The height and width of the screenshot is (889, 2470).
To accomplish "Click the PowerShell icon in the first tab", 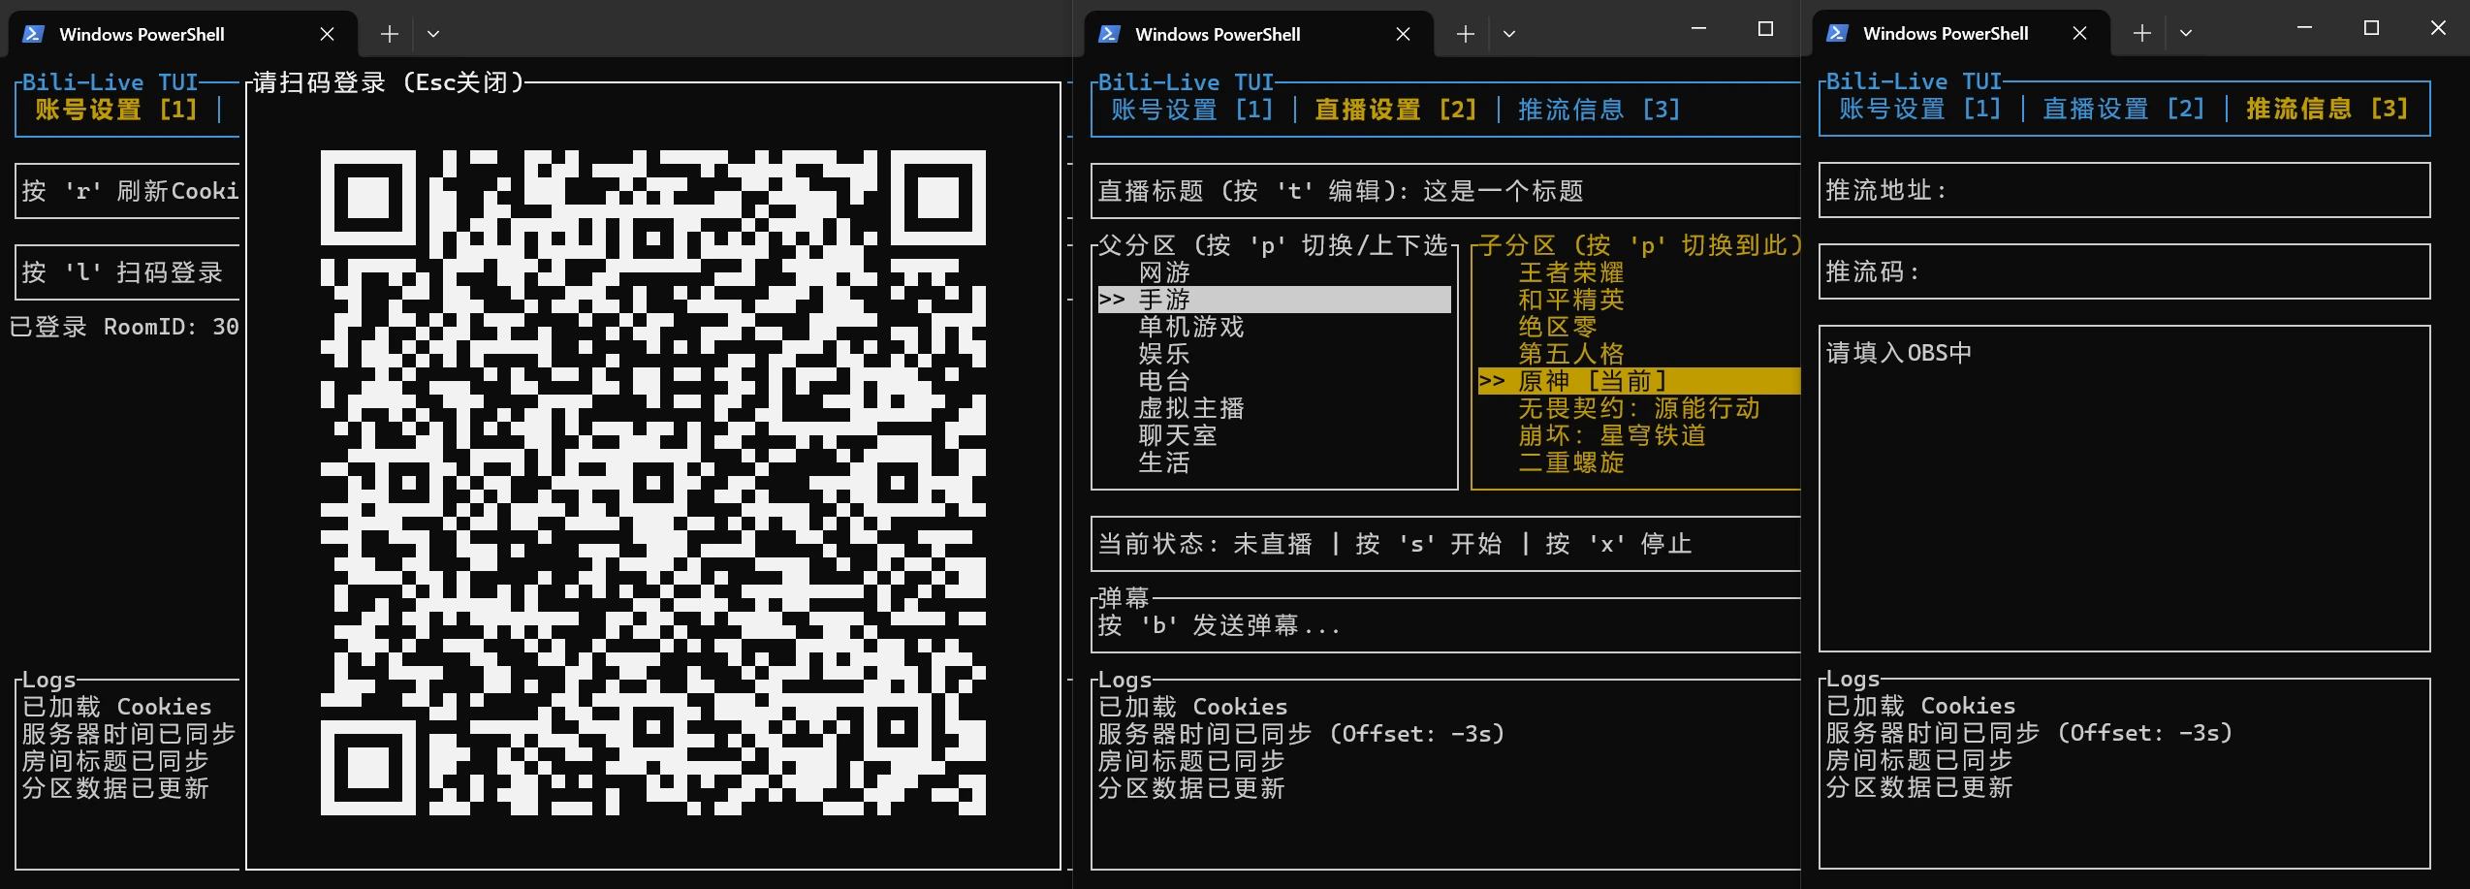I will (x=33, y=34).
